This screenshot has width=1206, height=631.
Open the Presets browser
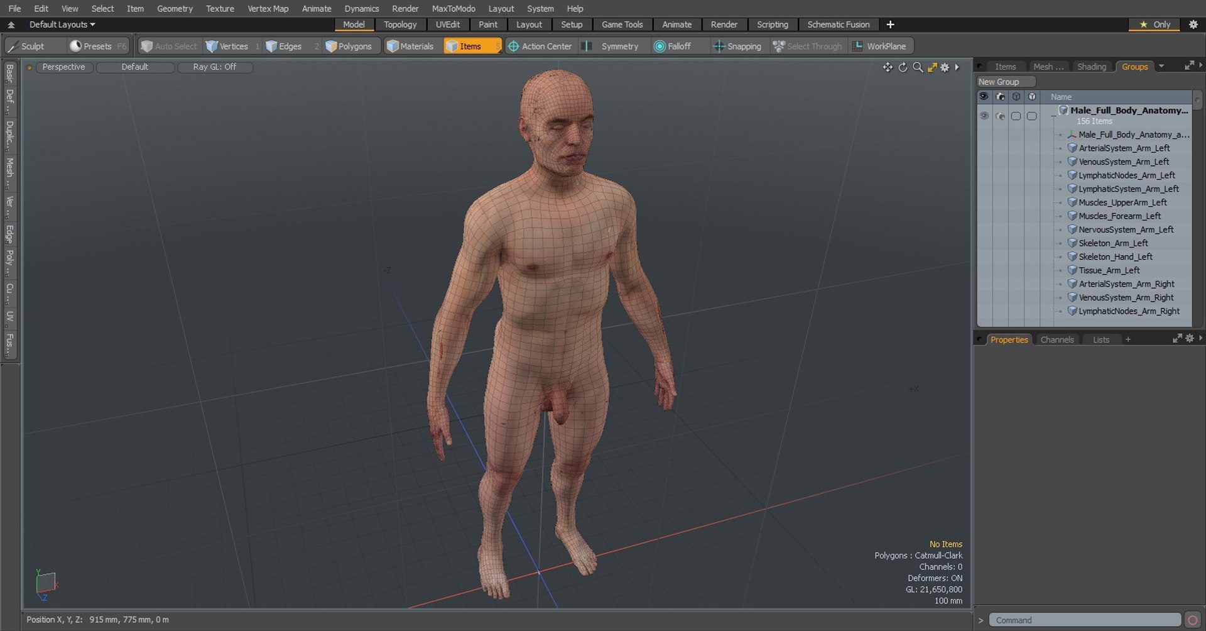pyautogui.click(x=97, y=47)
